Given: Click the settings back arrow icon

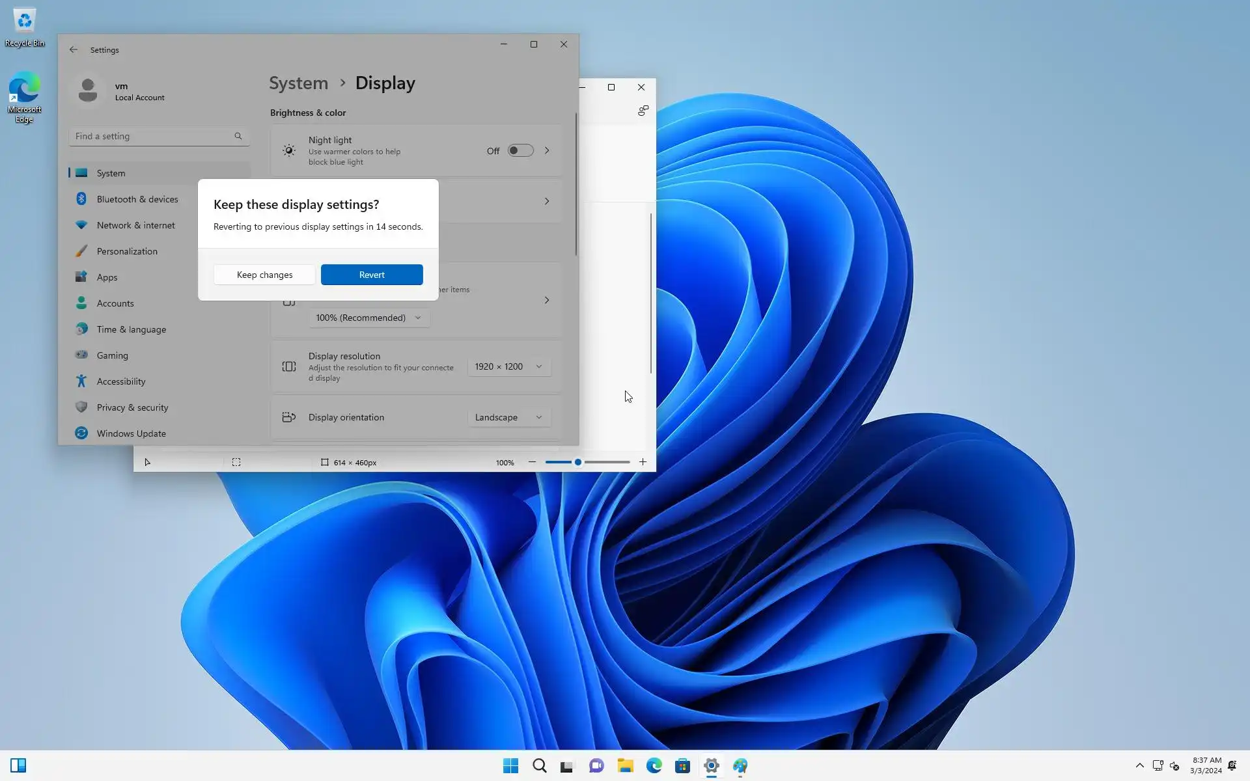Looking at the screenshot, I should click(x=74, y=49).
